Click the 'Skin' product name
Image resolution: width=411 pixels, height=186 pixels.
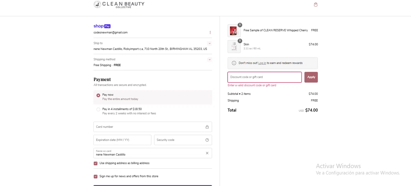246,44
